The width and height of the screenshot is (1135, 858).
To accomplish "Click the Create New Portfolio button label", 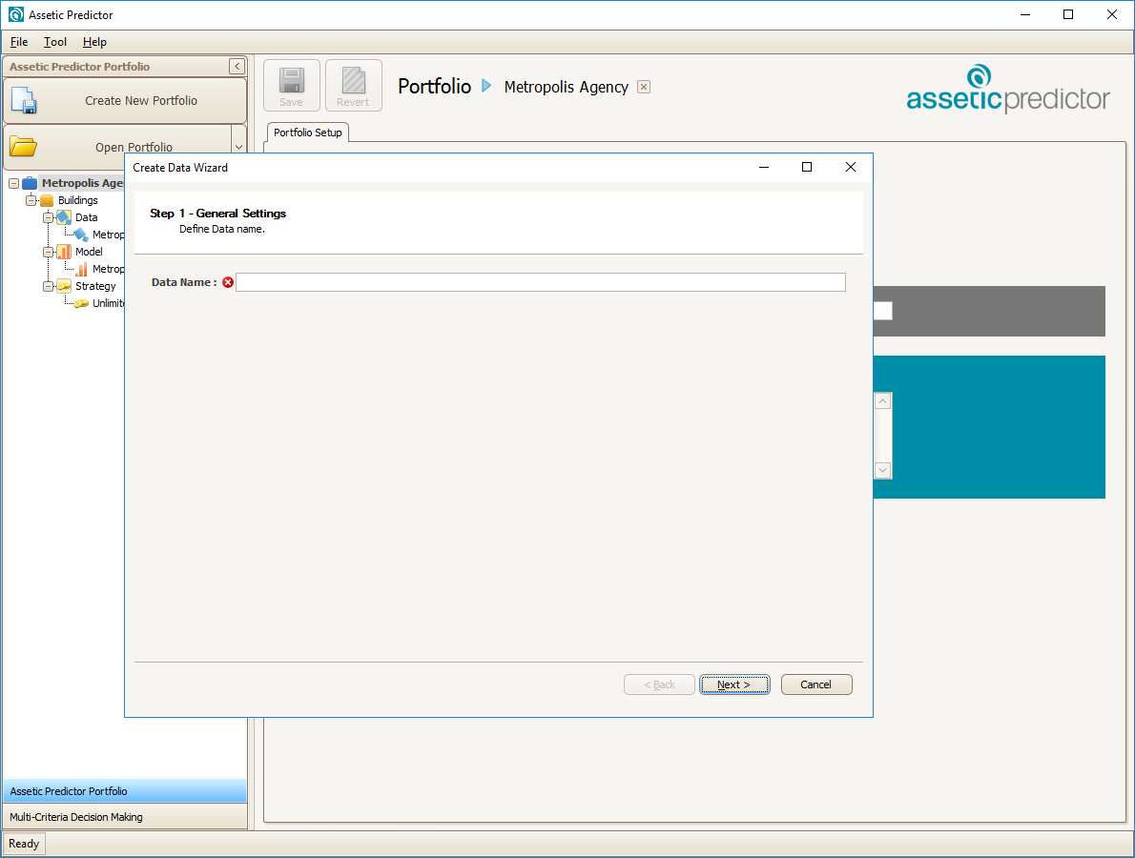I will (x=141, y=100).
